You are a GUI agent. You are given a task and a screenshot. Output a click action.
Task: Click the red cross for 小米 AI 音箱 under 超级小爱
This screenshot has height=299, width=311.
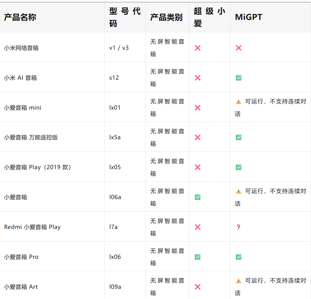click(198, 78)
